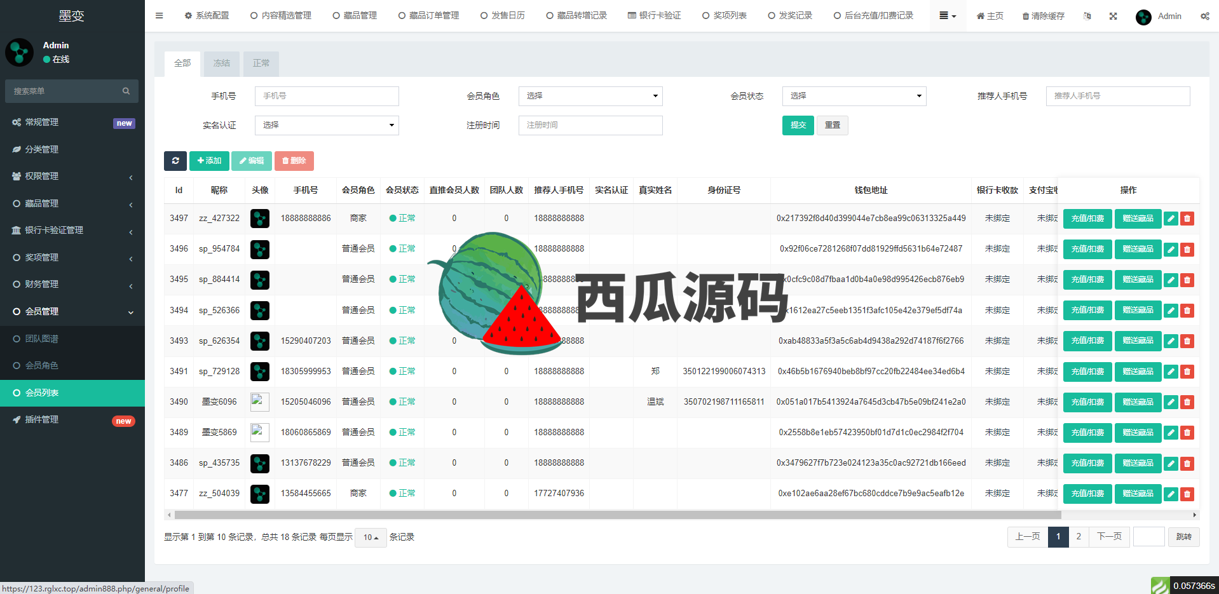Expand 奖项管理 sidebar menu
The image size is (1219, 594).
pos(72,257)
